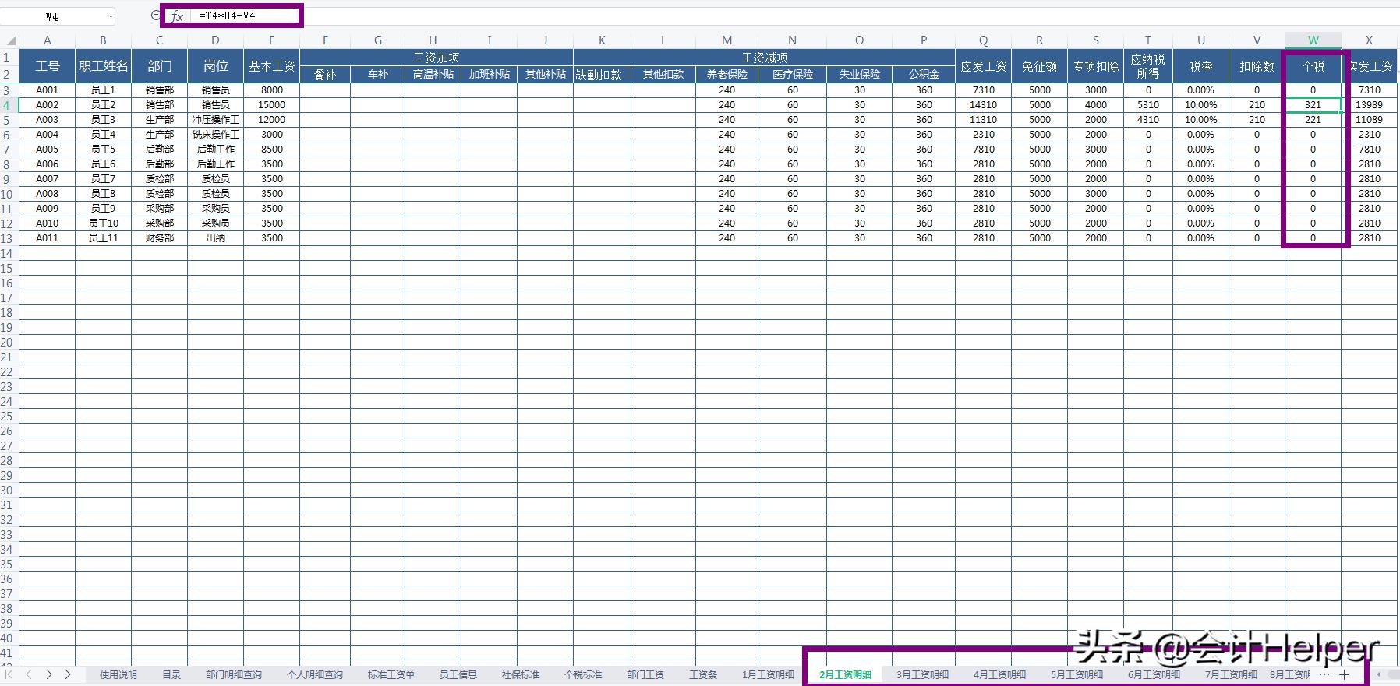The height and width of the screenshot is (686, 1400).
Task: Click the fx insert function icon
Action: pyautogui.click(x=178, y=16)
